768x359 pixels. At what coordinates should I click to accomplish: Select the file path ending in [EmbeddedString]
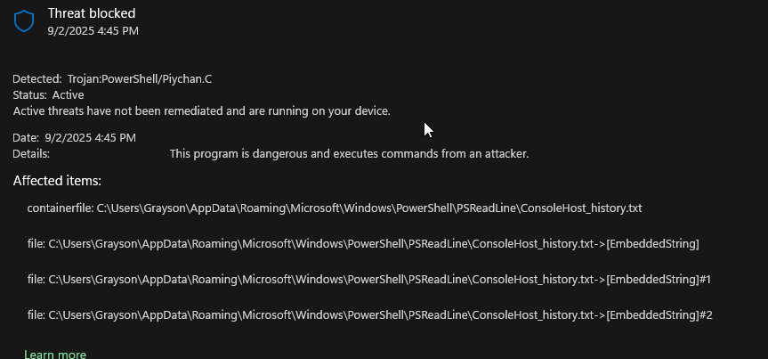click(x=363, y=244)
